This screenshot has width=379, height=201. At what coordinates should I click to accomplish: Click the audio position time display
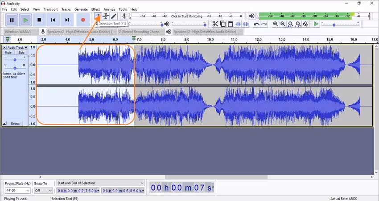pyautogui.click(x=182, y=188)
